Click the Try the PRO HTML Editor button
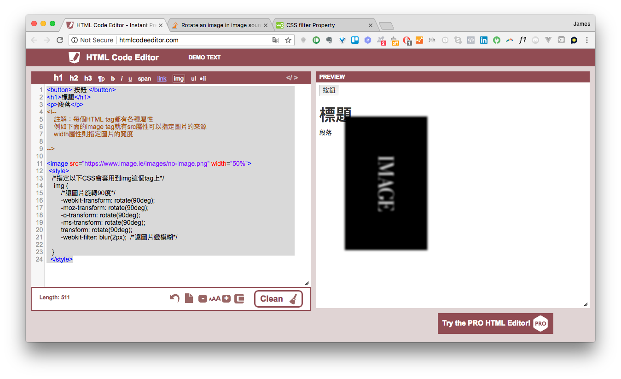 click(x=495, y=323)
